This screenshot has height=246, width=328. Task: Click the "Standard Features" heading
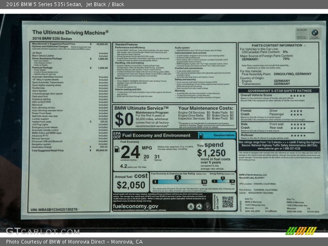pyautogui.click(x=126, y=45)
